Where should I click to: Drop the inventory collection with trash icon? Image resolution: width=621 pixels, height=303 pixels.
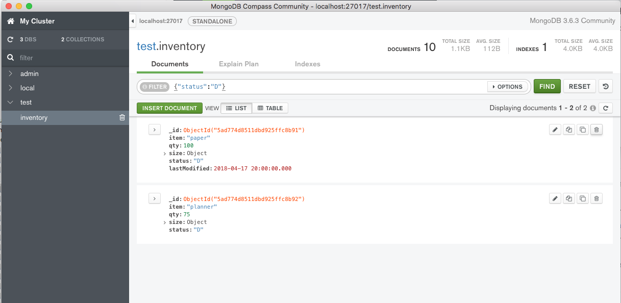[122, 118]
